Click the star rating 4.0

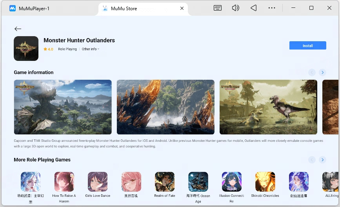[48, 49]
